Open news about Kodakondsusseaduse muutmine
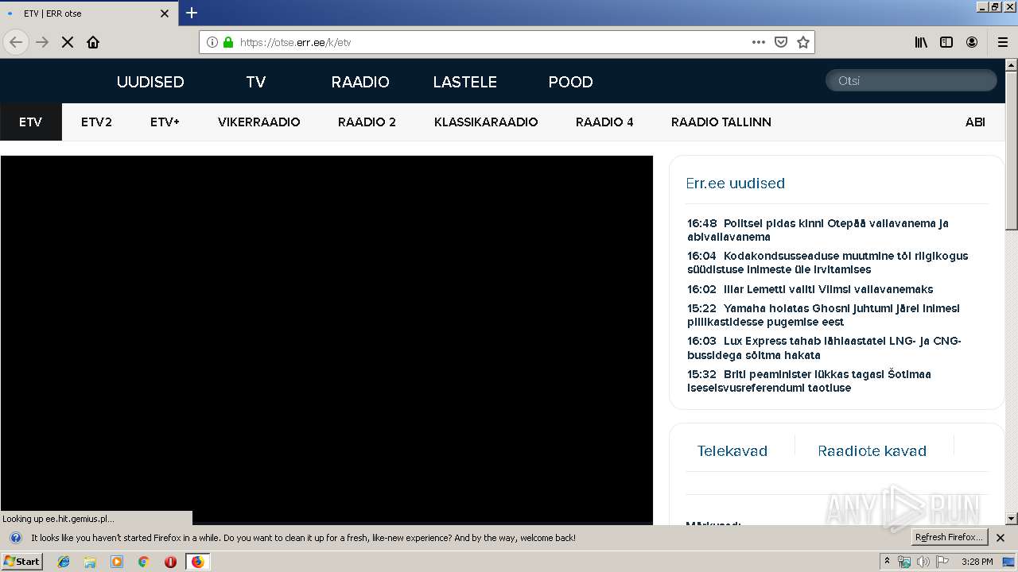Screen dimensions: 1018x572 (827, 262)
